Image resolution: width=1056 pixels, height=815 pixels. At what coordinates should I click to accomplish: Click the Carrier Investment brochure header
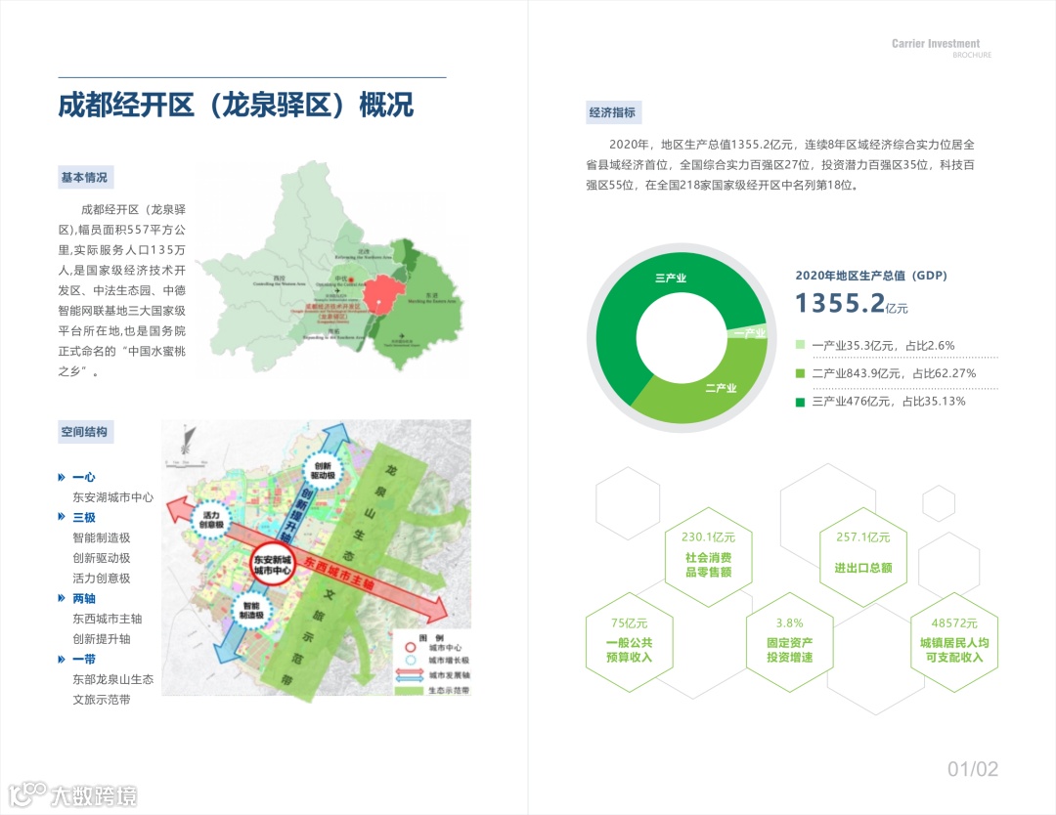[x=942, y=49]
